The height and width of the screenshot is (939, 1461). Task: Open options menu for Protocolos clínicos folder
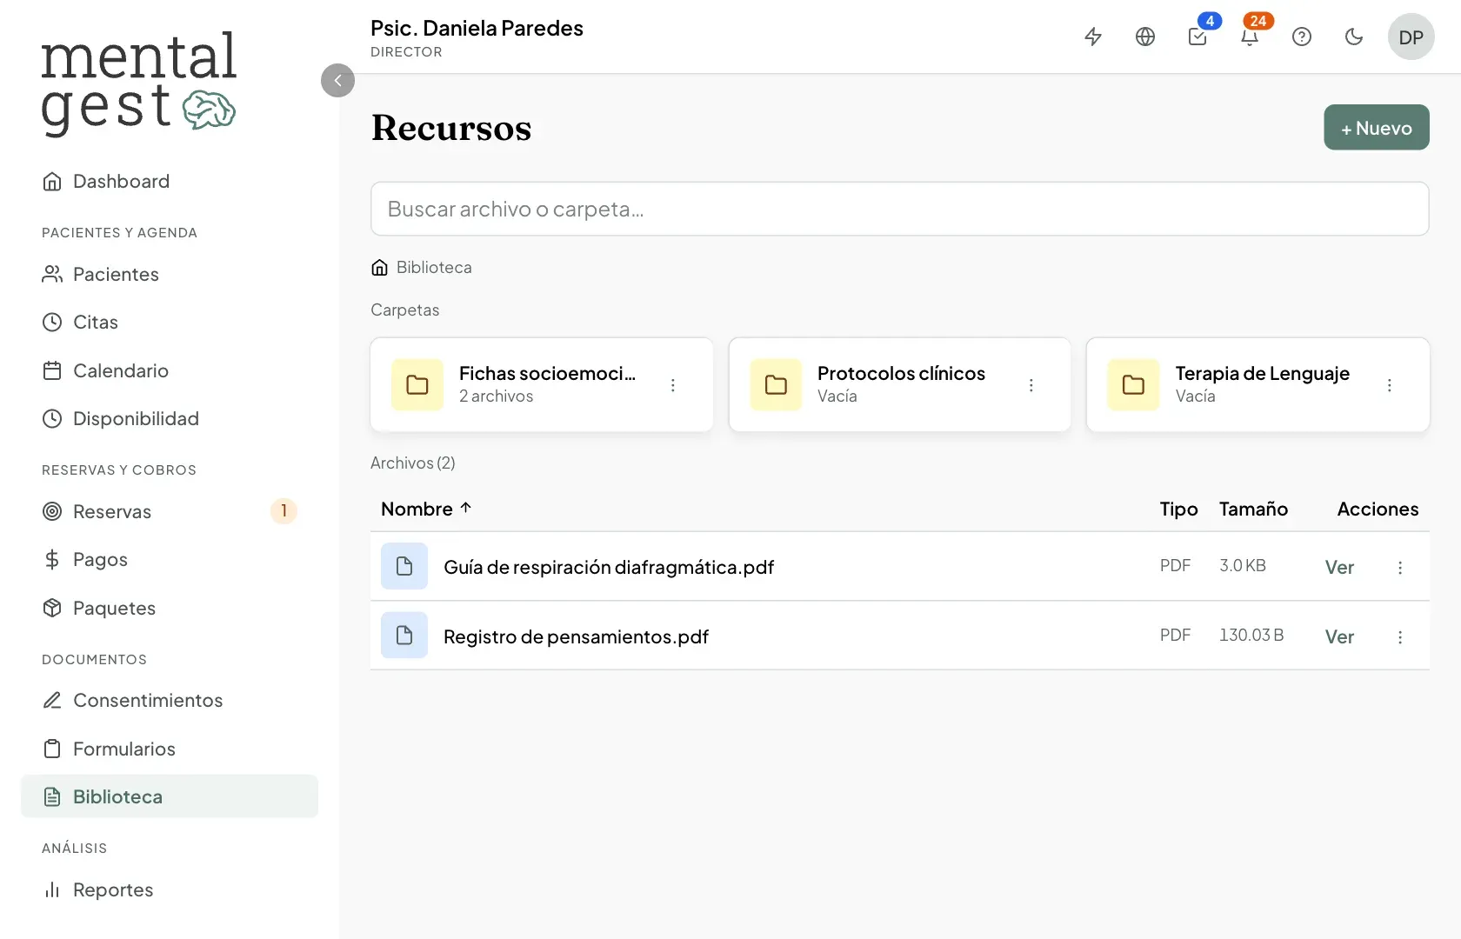pyautogui.click(x=1031, y=385)
